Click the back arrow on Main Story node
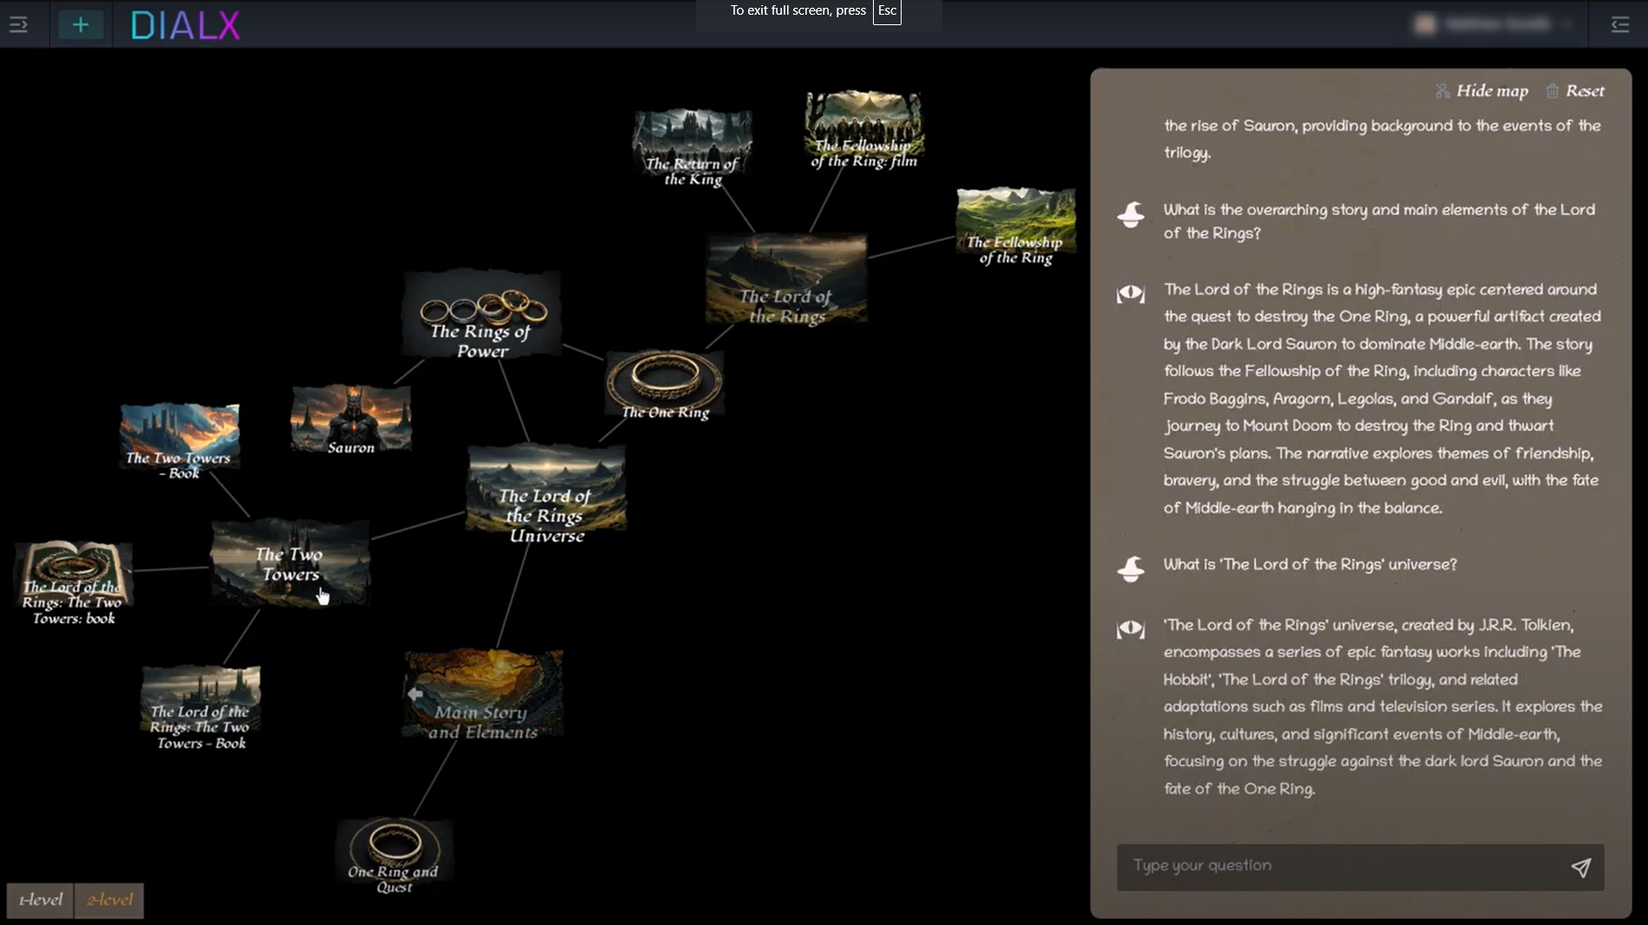 point(415,694)
